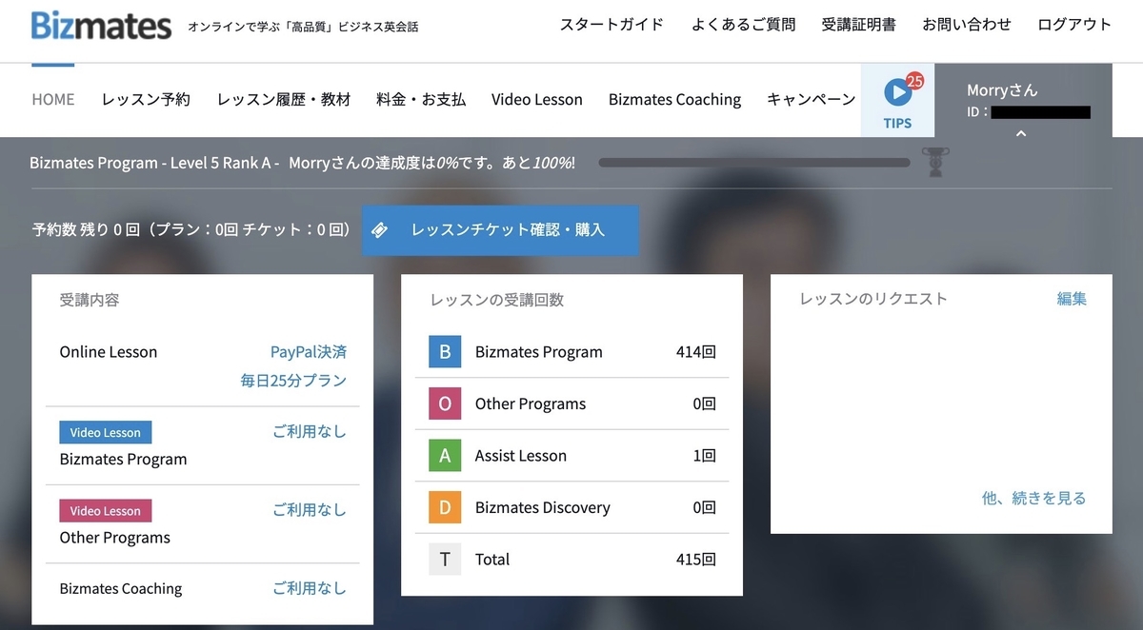Click the Bizmates logo
The height and width of the screenshot is (630, 1143).
tap(101, 25)
